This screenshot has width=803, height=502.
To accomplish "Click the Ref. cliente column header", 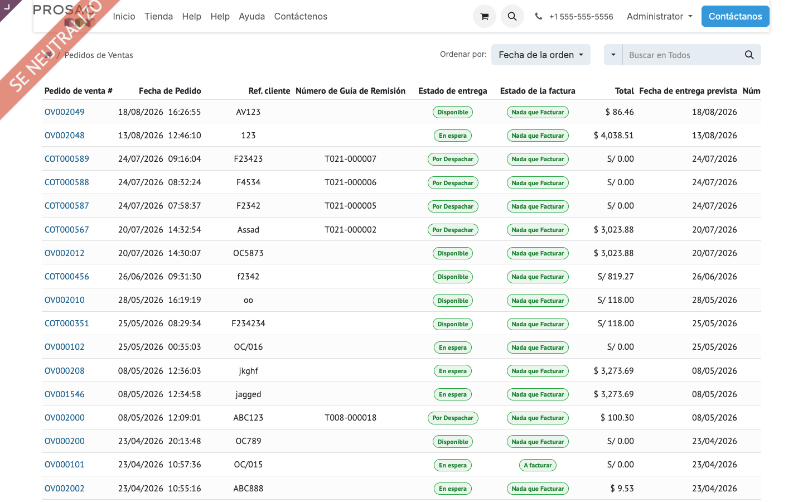I will point(269,90).
